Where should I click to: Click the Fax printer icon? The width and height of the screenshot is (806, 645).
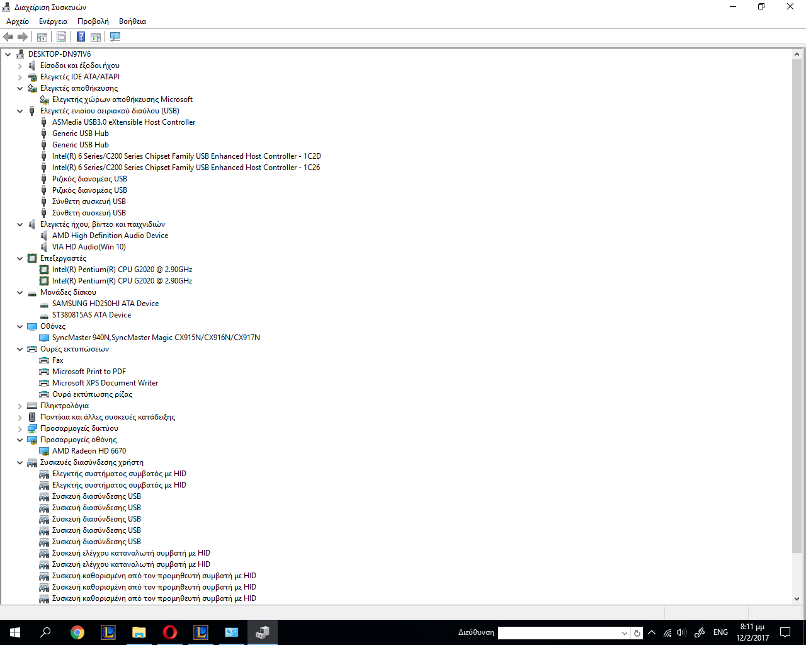tap(44, 360)
